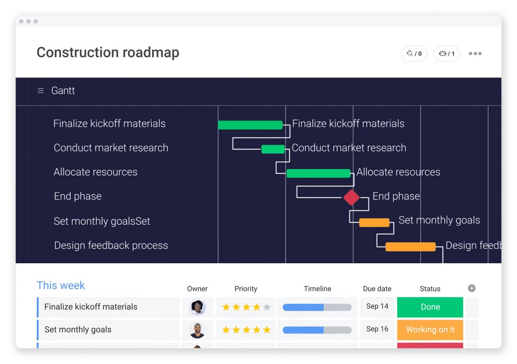Image resolution: width=517 pixels, height=364 pixels.
Task: Open the Done status dropdown
Action: tap(430, 307)
